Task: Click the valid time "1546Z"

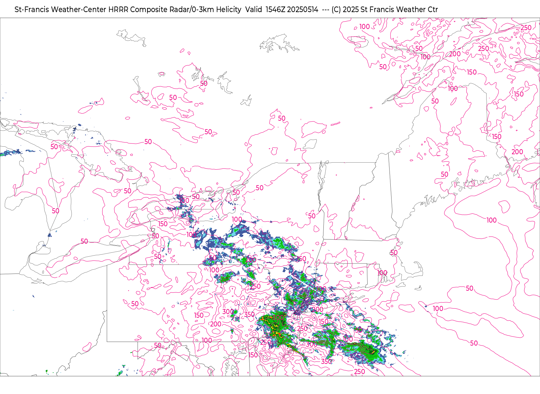Action: click(275, 10)
